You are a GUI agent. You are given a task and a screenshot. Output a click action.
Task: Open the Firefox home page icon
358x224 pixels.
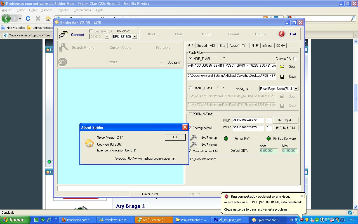tap(48, 18)
